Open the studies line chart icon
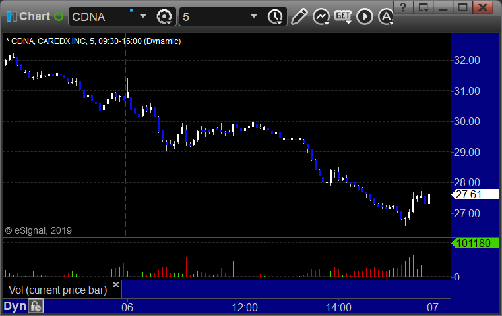This screenshot has height=316, width=502. tap(321, 16)
